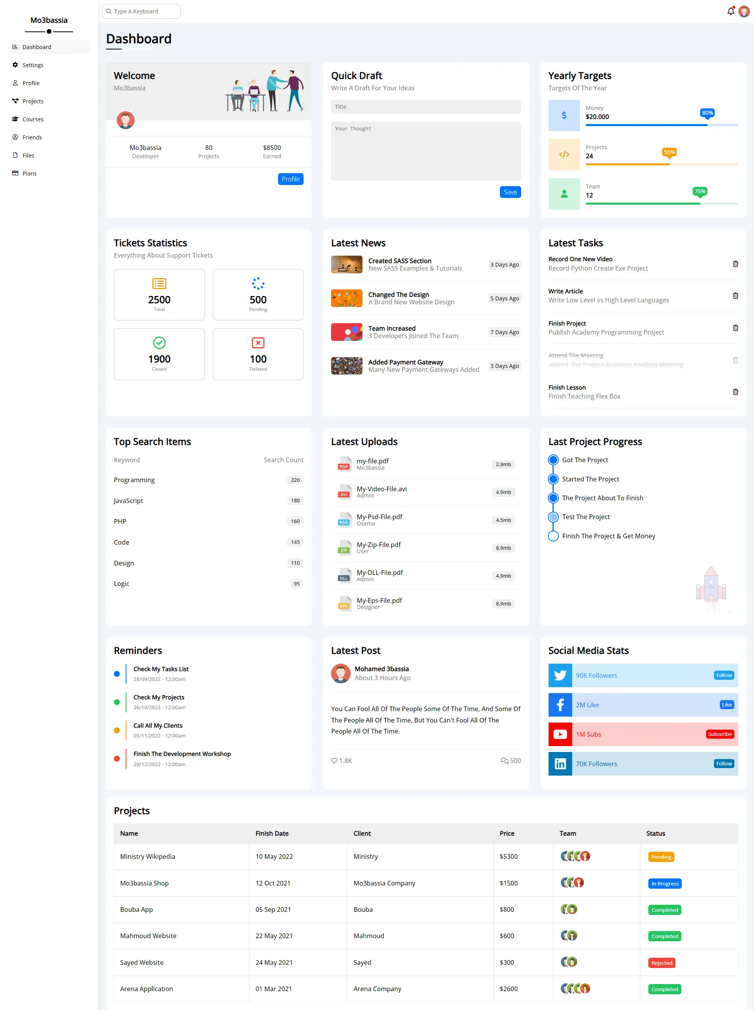Screen dimensions: 754x1010
Task: Click the Money target progress bar
Action: pyautogui.click(x=661, y=125)
